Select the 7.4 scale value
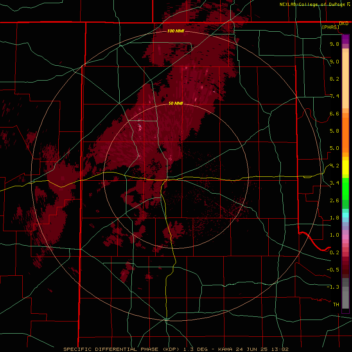The width and height of the screenshot is (352, 352). coord(334,96)
